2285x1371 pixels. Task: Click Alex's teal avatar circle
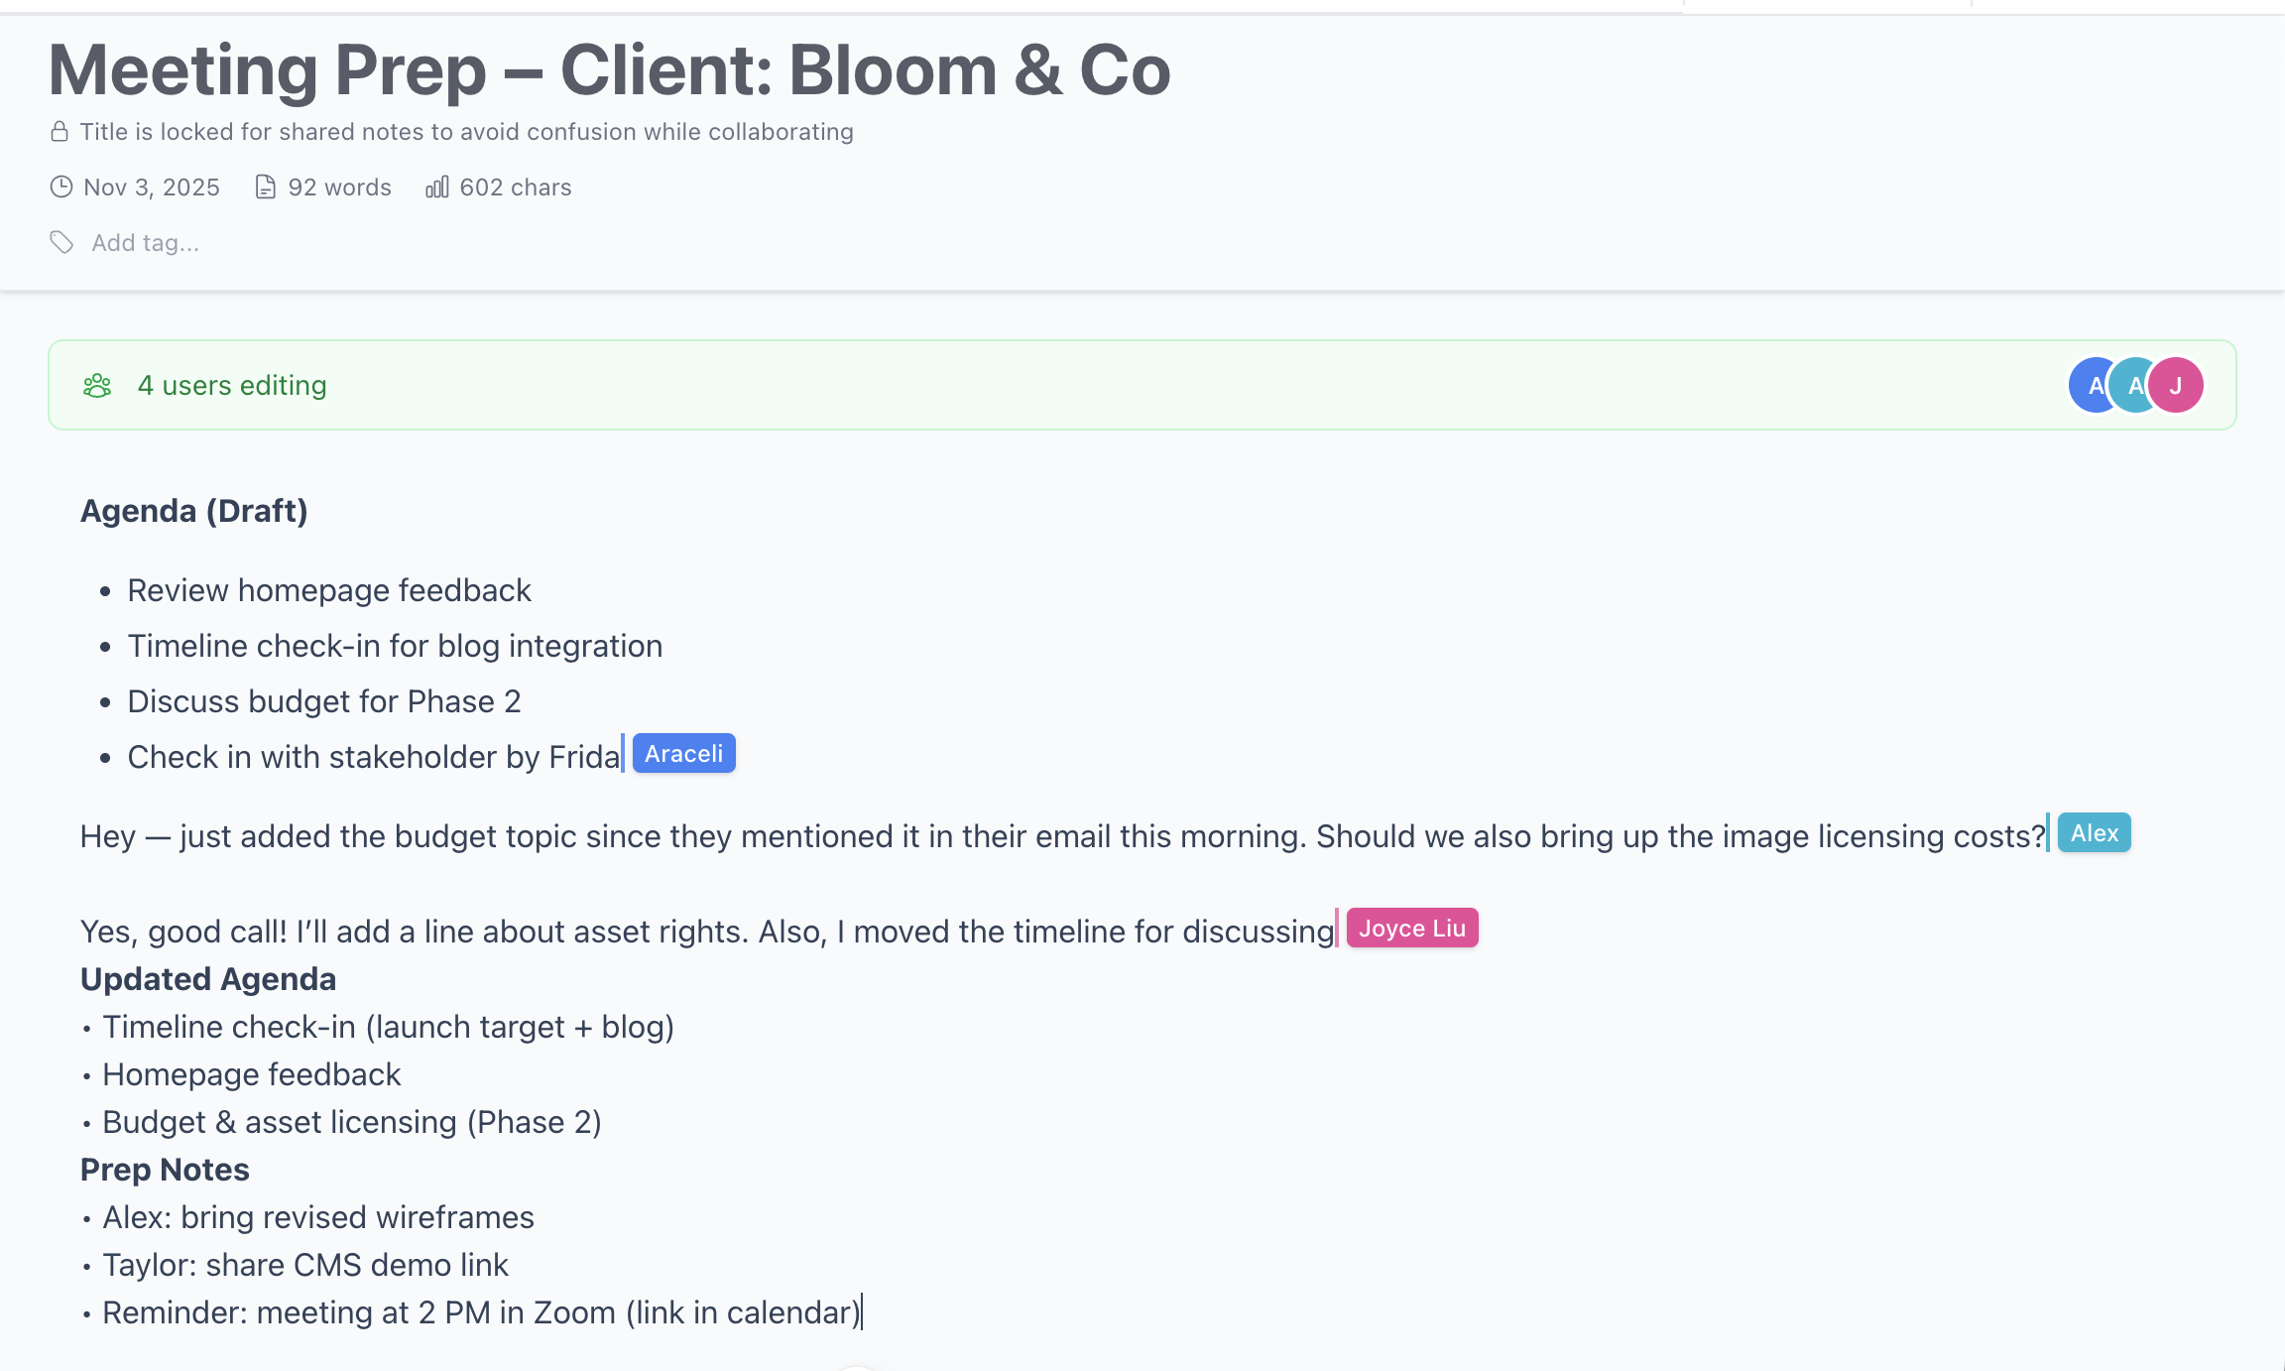click(x=2134, y=385)
